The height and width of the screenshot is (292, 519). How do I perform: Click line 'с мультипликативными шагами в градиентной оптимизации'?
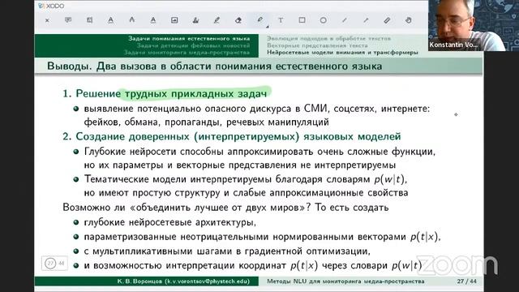pyautogui.click(x=227, y=251)
